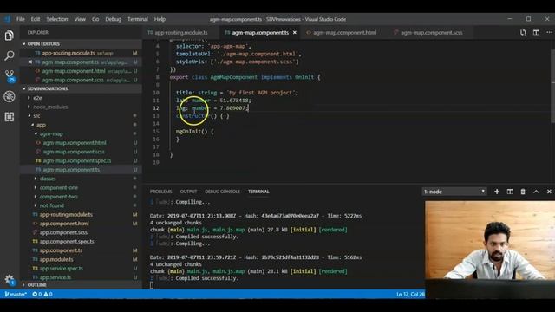This screenshot has height=312, width=555.
Task: Split the editor to the right
Action: point(536,33)
